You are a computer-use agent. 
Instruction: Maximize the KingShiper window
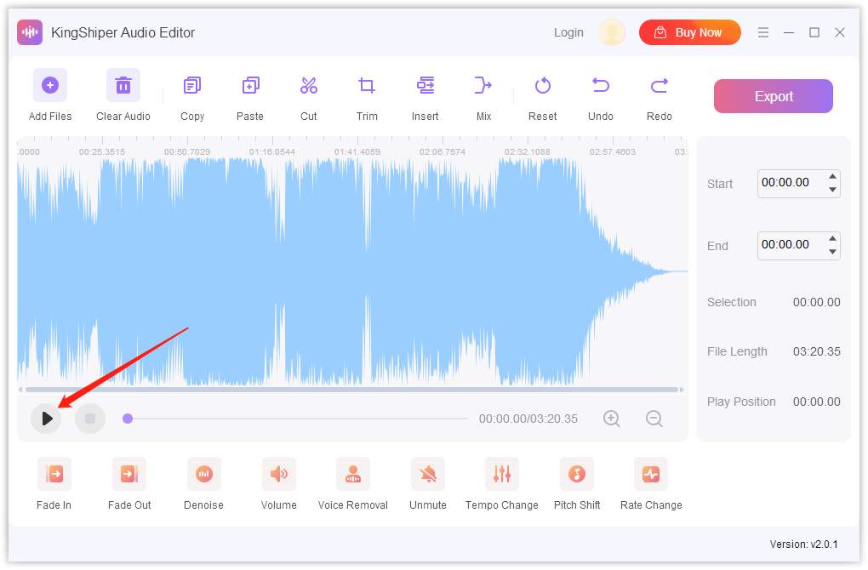814,32
